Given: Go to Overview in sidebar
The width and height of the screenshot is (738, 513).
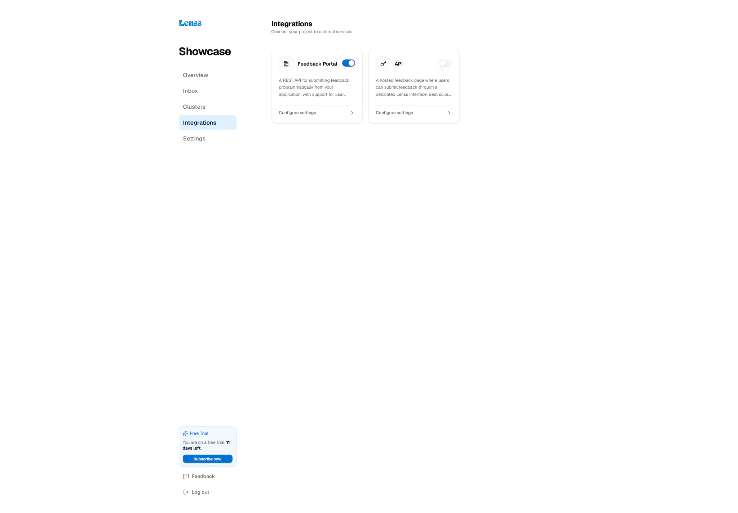Looking at the screenshot, I should [x=208, y=75].
